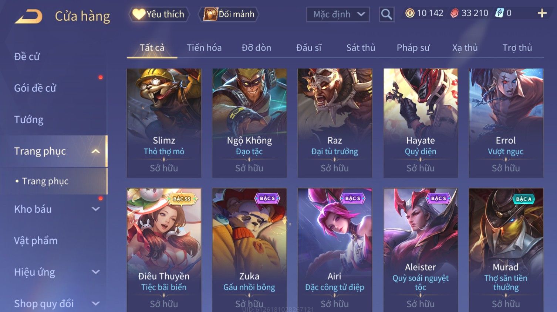557x312 pixels.
Task: Click the Đổi mảnh chest icon
Action: pos(210,14)
